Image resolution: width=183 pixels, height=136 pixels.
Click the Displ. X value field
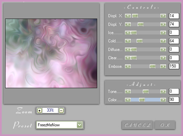coord(174,16)
